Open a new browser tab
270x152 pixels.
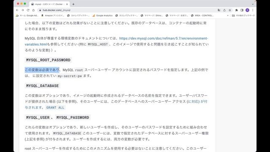(x=73, y=4)
